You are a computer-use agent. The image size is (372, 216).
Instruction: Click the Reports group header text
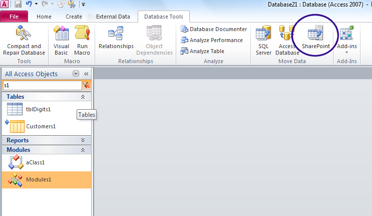pos(18,140)
